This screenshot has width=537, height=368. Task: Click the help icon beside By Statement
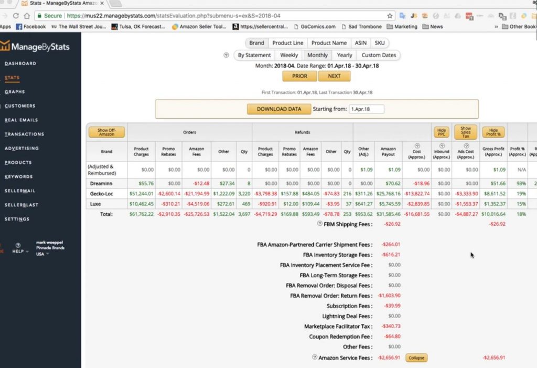(x=226, y=55)
